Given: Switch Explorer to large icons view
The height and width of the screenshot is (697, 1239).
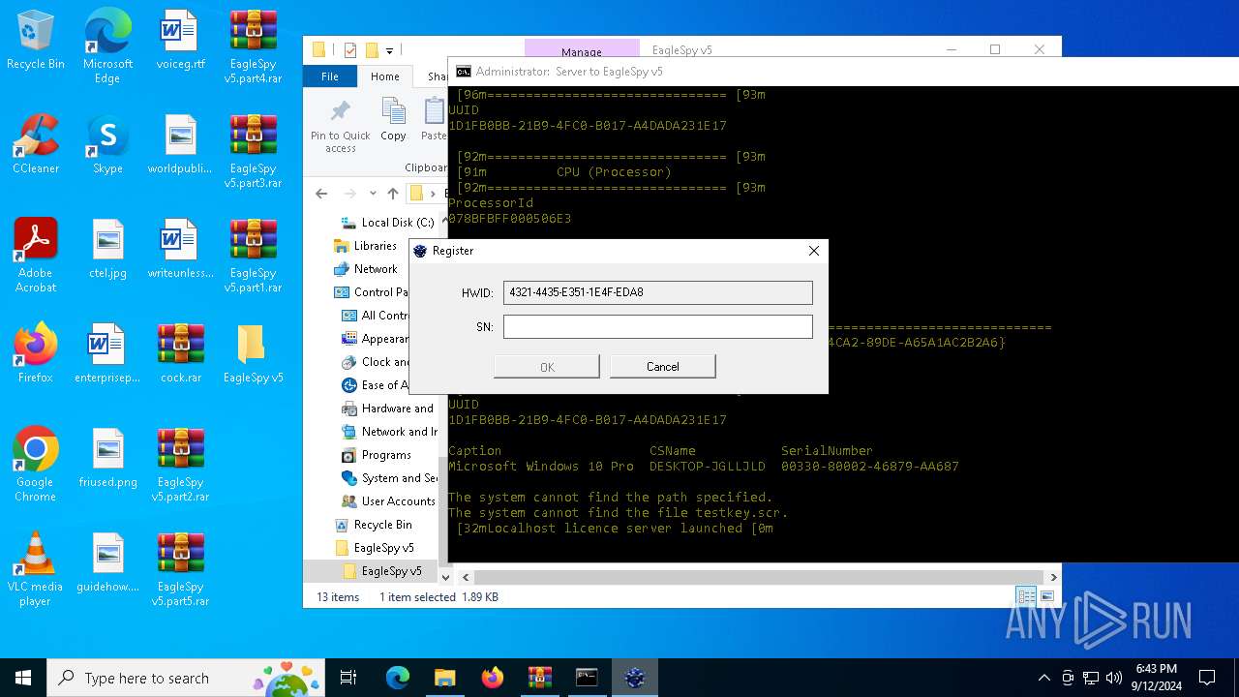Looking at the screenshot, I should click(1046, 597).
